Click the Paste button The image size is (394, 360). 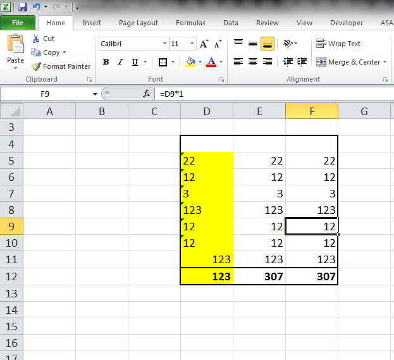pyautogui.click(x=15, y=51)
